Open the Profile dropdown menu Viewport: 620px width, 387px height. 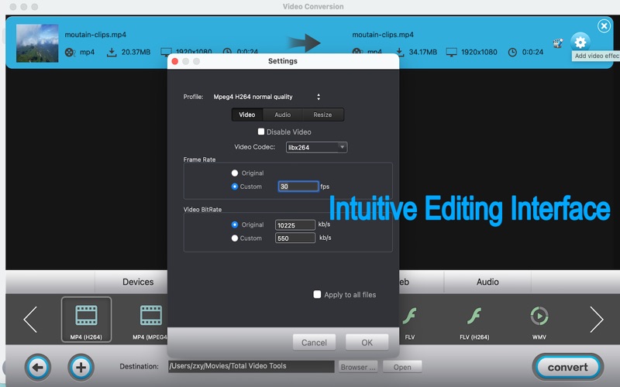267,97
